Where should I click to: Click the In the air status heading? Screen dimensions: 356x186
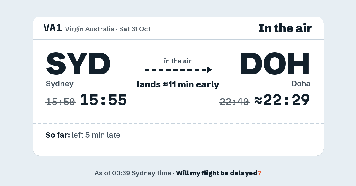click(285, 28)
